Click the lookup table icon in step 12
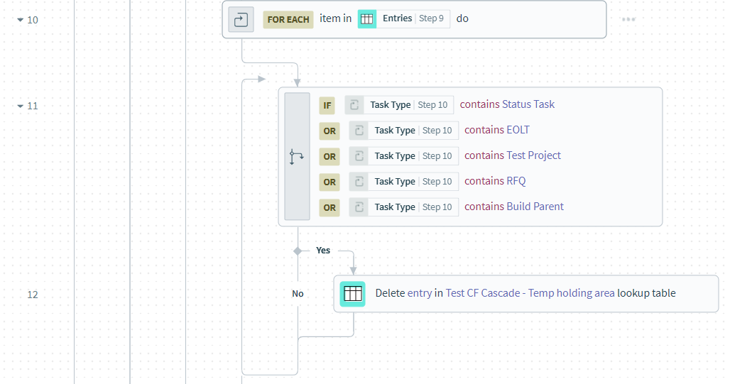Screen dimensions: 730x384 point(352,293)
